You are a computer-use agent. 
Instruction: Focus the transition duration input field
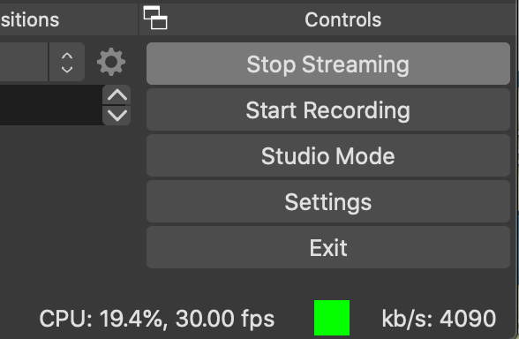point(51,105)
